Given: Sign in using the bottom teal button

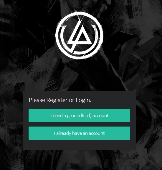Looking at the screenshot, I should (80, 133).
